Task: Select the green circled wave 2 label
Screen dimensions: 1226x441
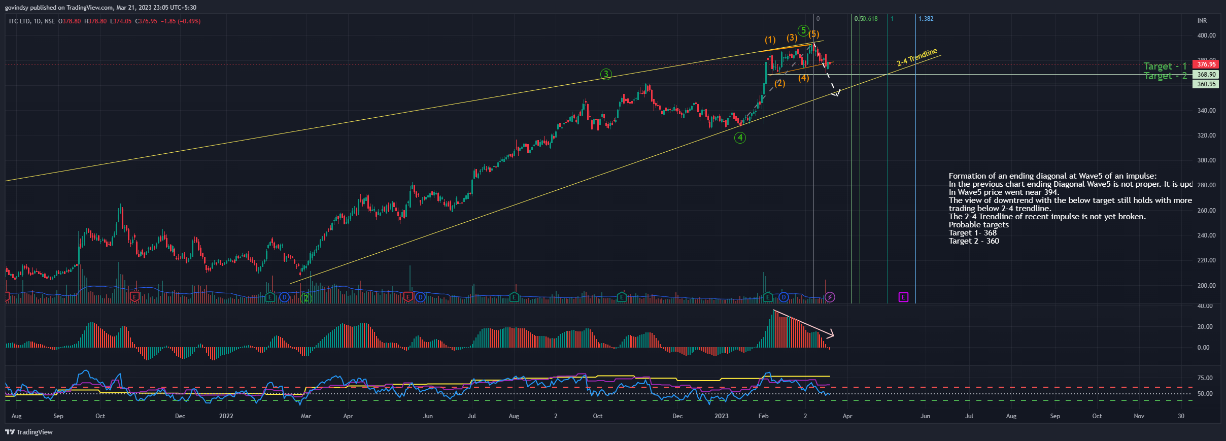Action: click(305, 298)
